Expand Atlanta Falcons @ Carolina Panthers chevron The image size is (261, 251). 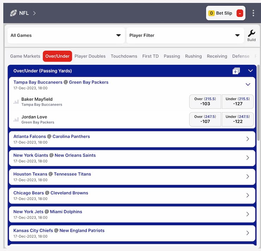248,139
